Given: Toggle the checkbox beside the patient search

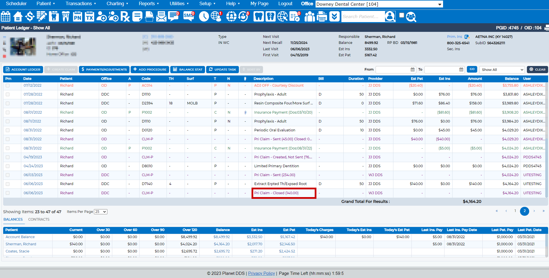Looking at the screenshot, I should [401, 15].
